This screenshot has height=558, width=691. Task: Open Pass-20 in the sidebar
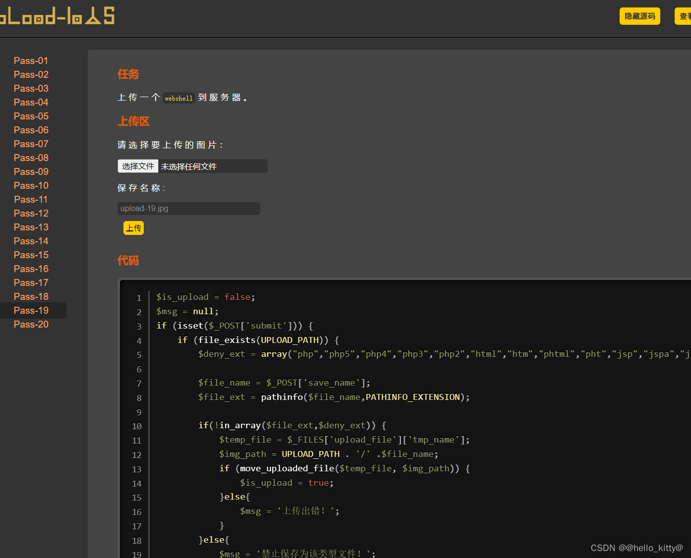coord(31,324)
